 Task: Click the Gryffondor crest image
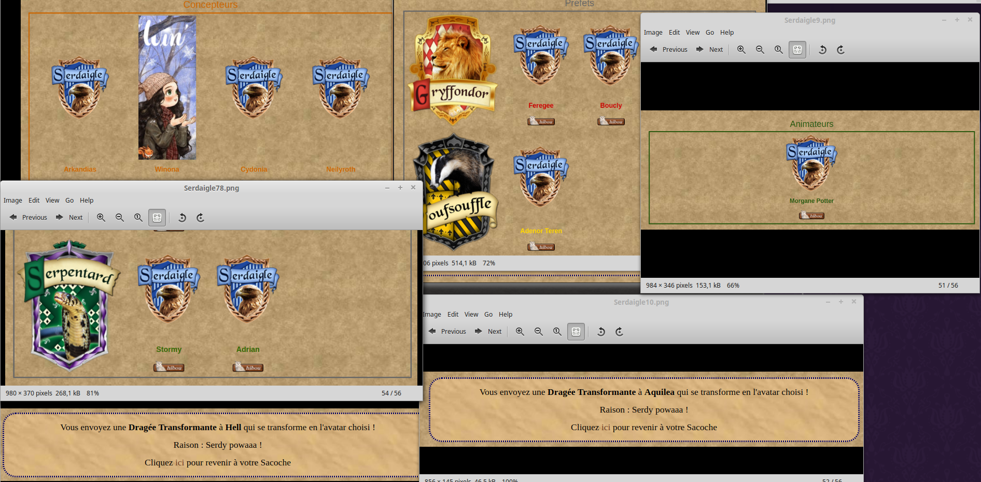pyautogui.click(x=453, y=70)
